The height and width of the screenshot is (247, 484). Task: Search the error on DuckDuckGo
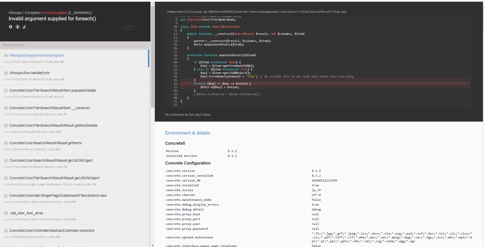[18, 27]
